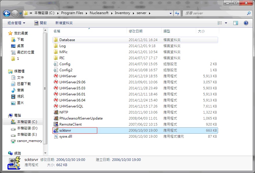255x173 pixels.
Task: Open 桌面 in the favorites list
Action: pos(20,46)
